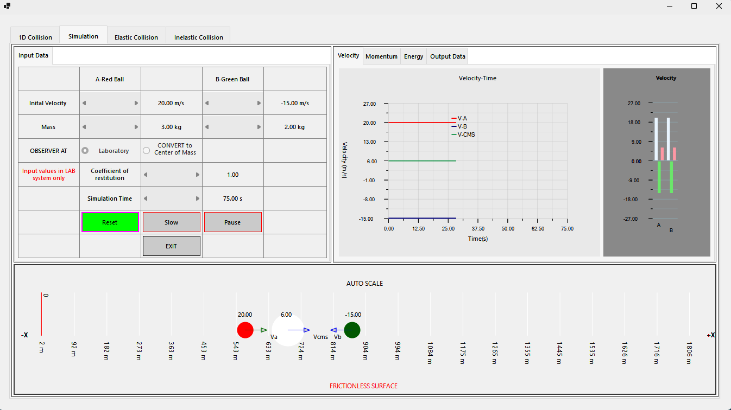This screenshot has width=731, height=410.
Task: Click the Red Ball velocity scrollbar track
Action: tap(110, 103)
